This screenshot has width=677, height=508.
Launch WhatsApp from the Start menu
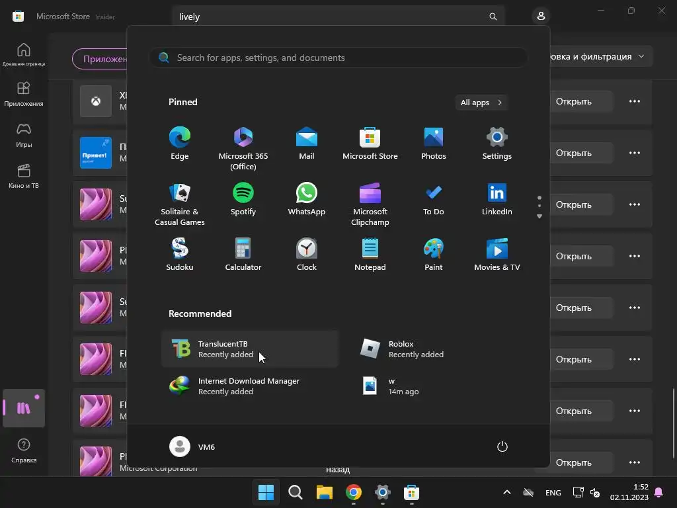pyautogui.click(x=307, y=199)
